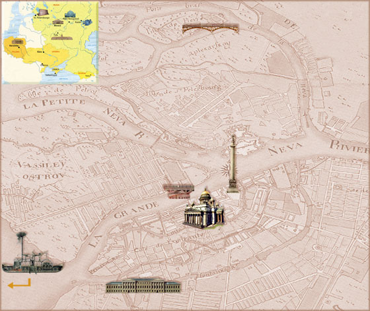370x311 pixels.
Task: Click the blue Kazan building icon
Action: pyautogui.click(x=87, y=22)
